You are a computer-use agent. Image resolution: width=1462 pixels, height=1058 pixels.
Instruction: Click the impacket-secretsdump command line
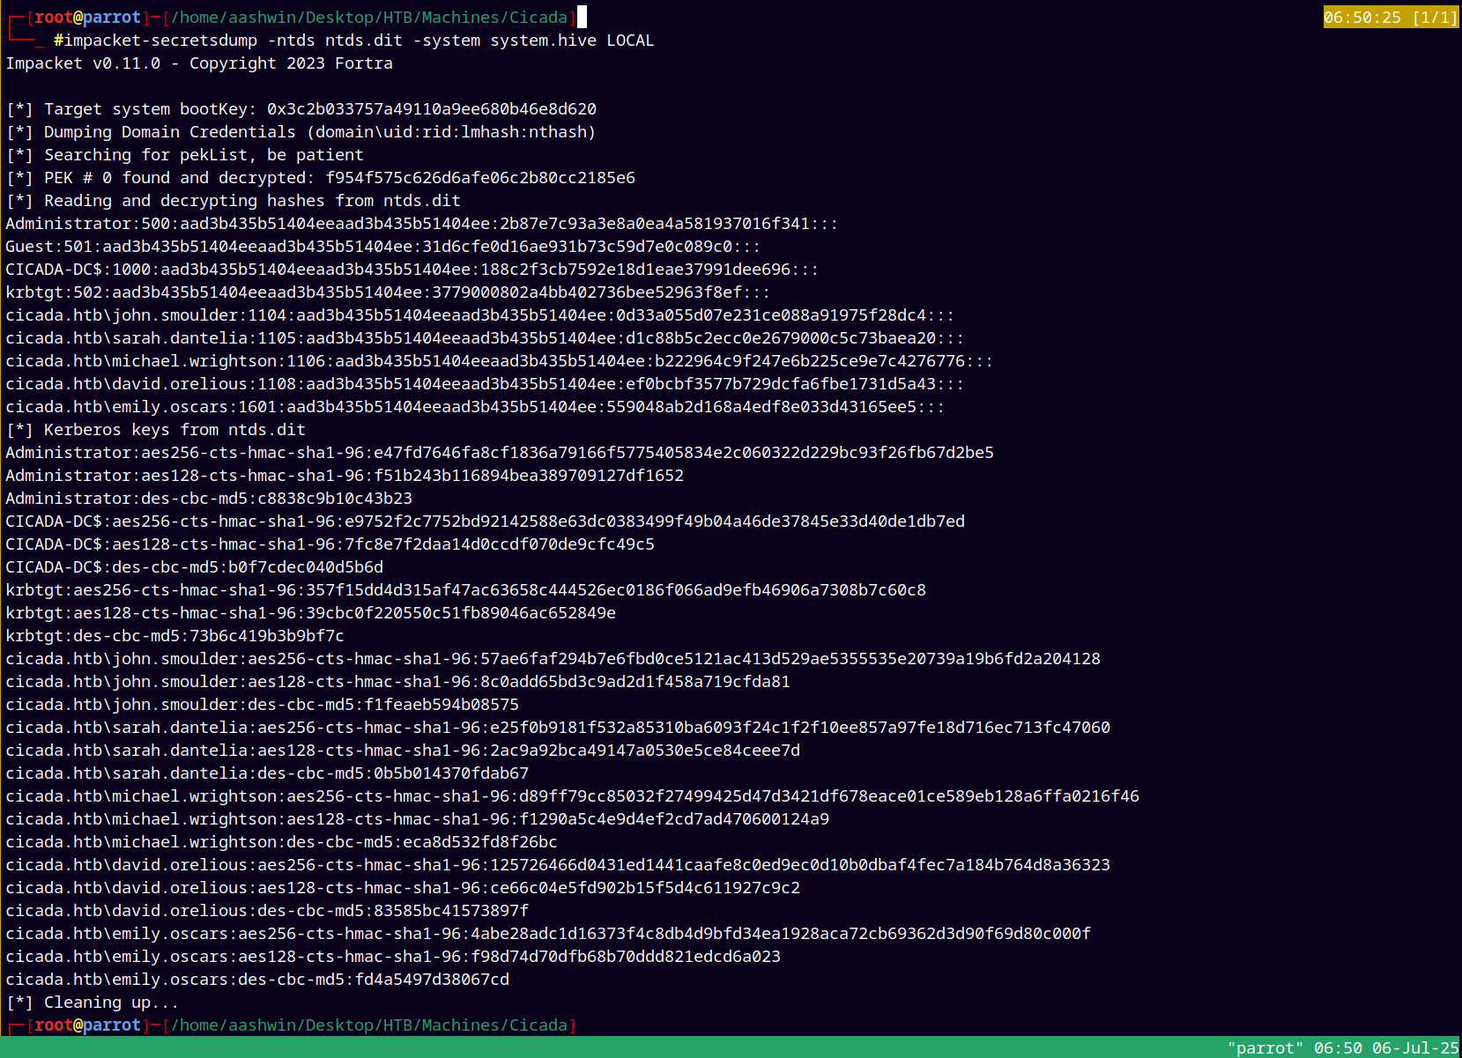point(353,41)
